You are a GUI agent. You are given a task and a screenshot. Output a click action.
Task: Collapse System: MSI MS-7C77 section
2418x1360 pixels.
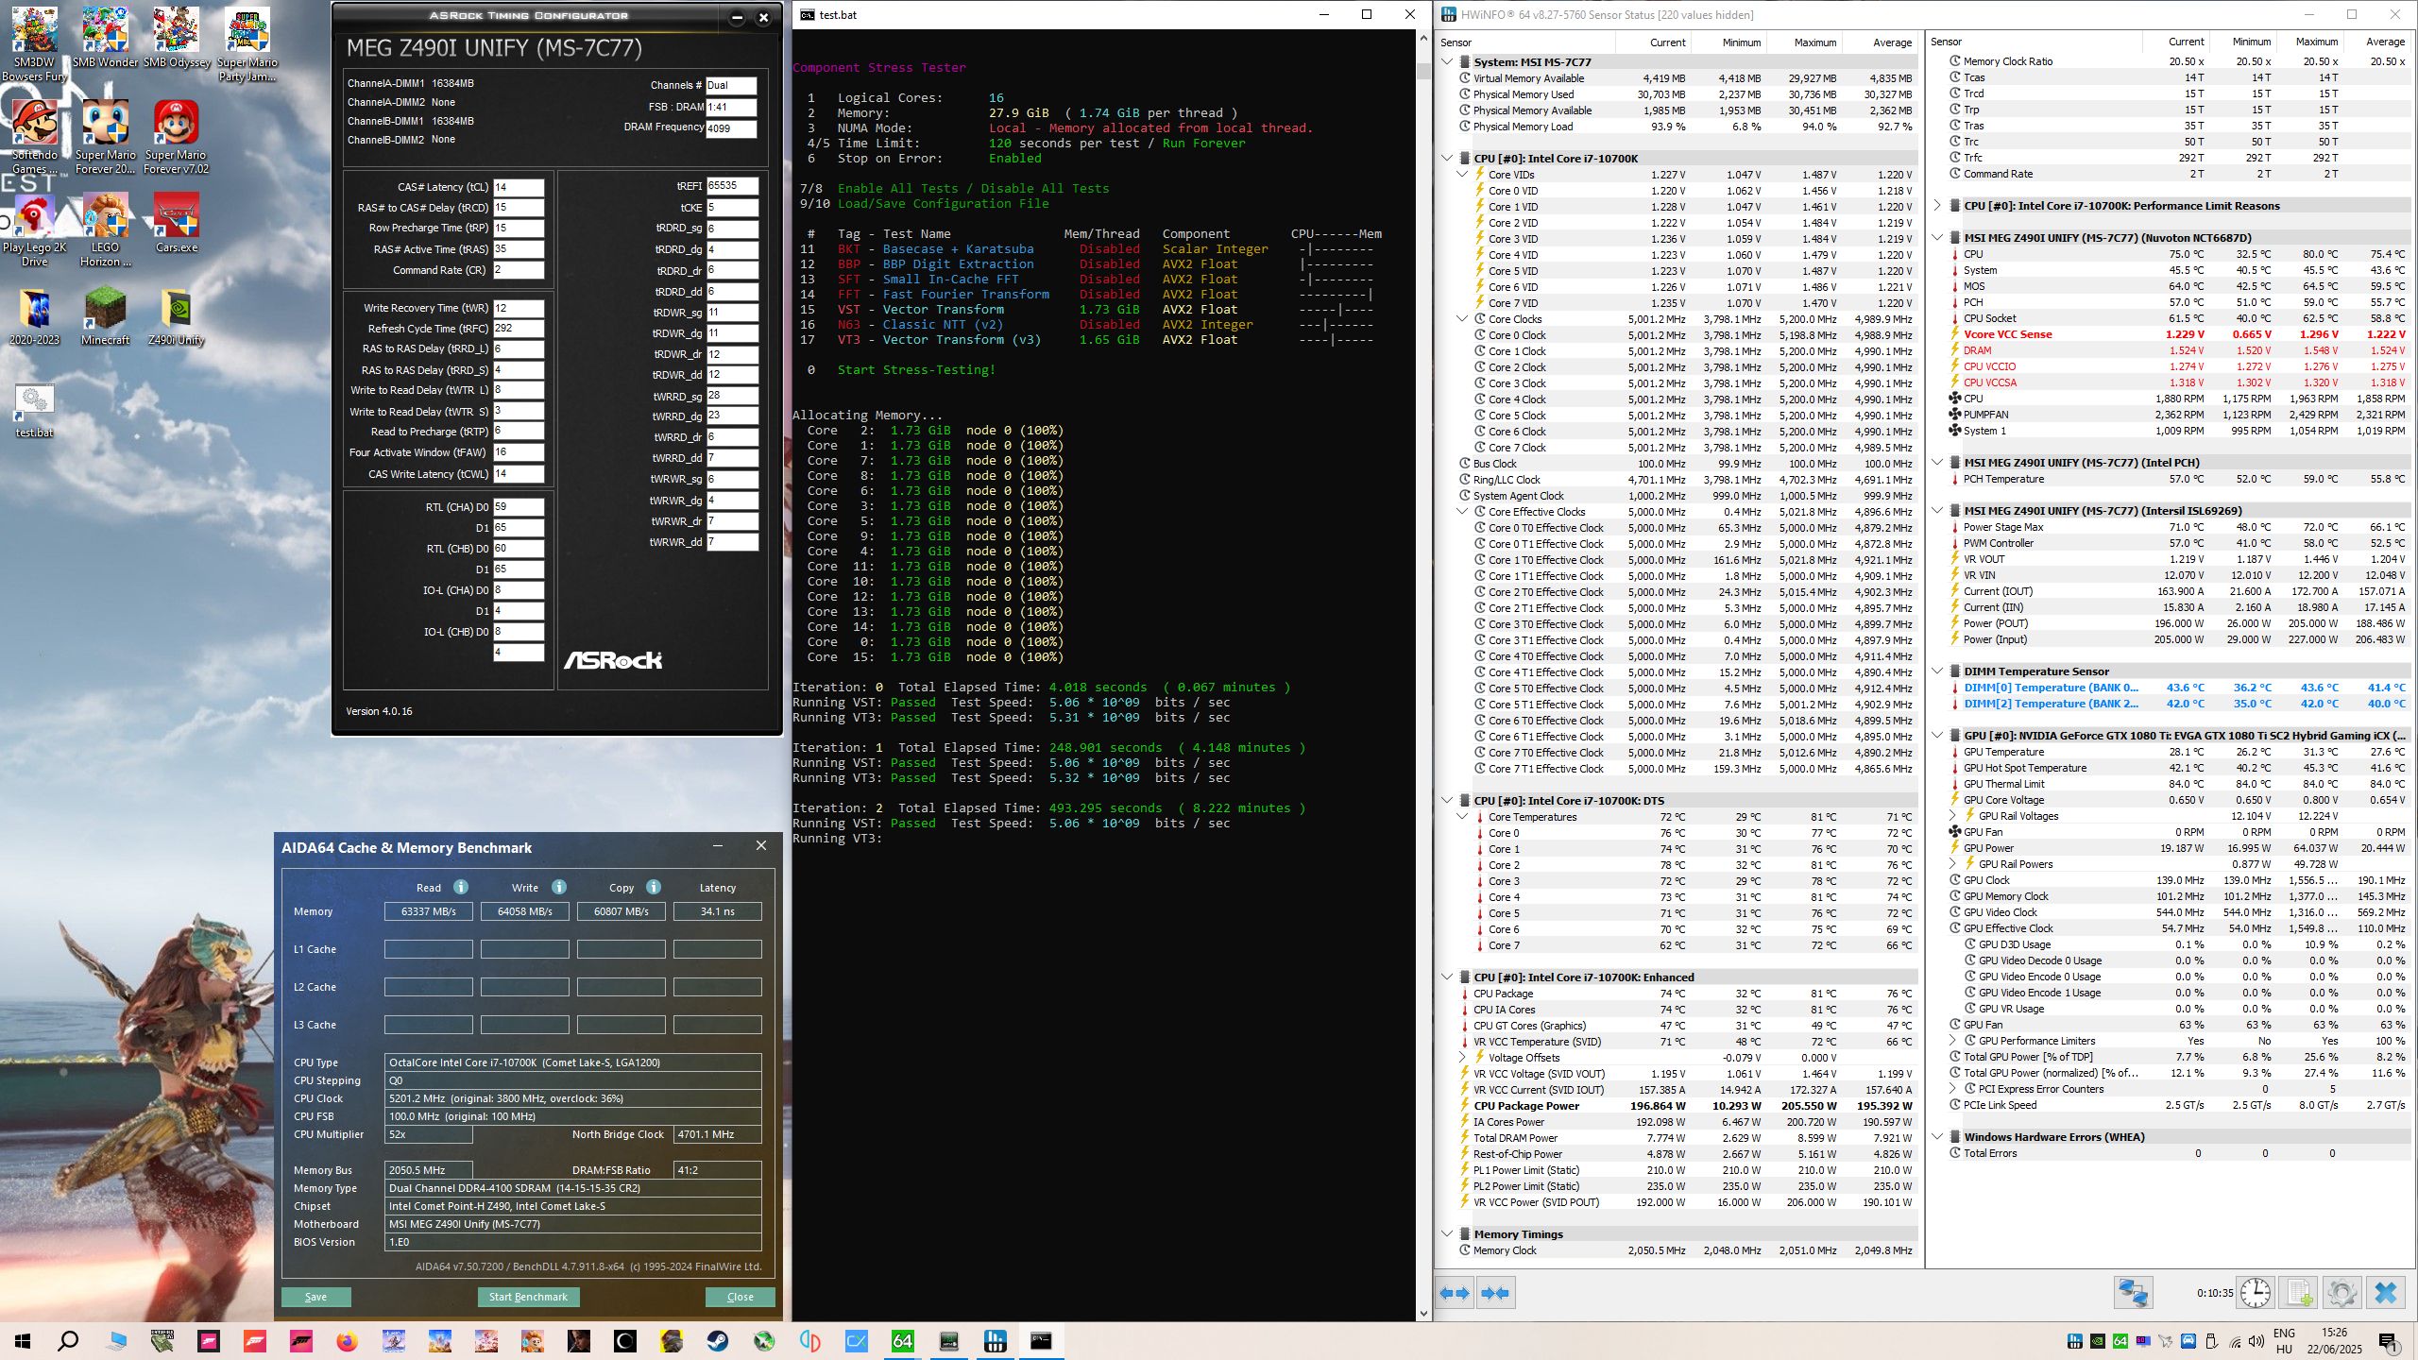tap(1447, 62)
